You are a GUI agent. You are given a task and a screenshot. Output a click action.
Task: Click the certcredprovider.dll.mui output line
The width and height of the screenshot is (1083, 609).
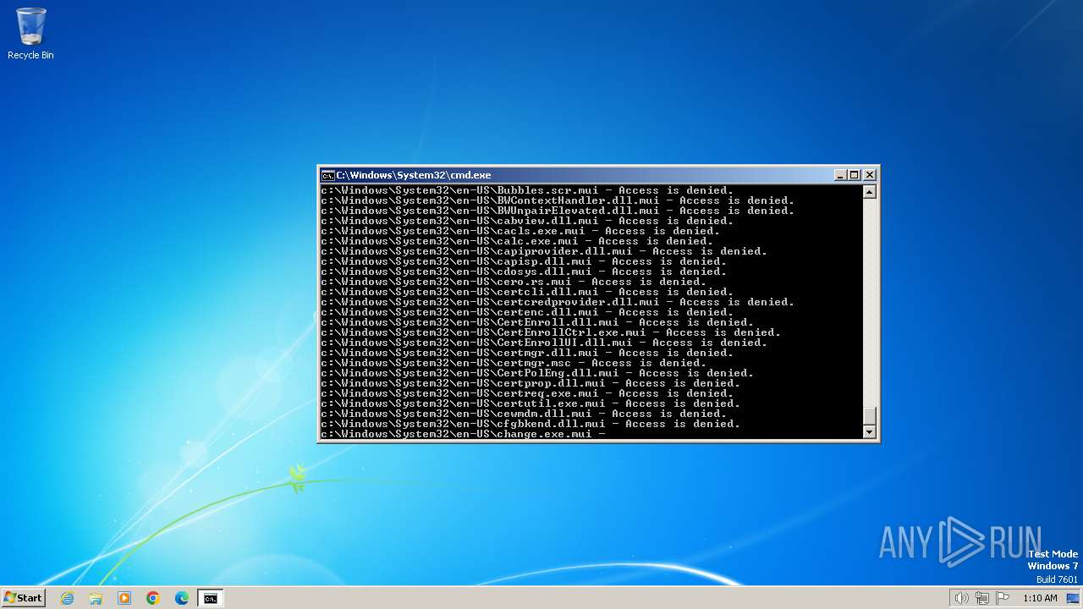558,302
